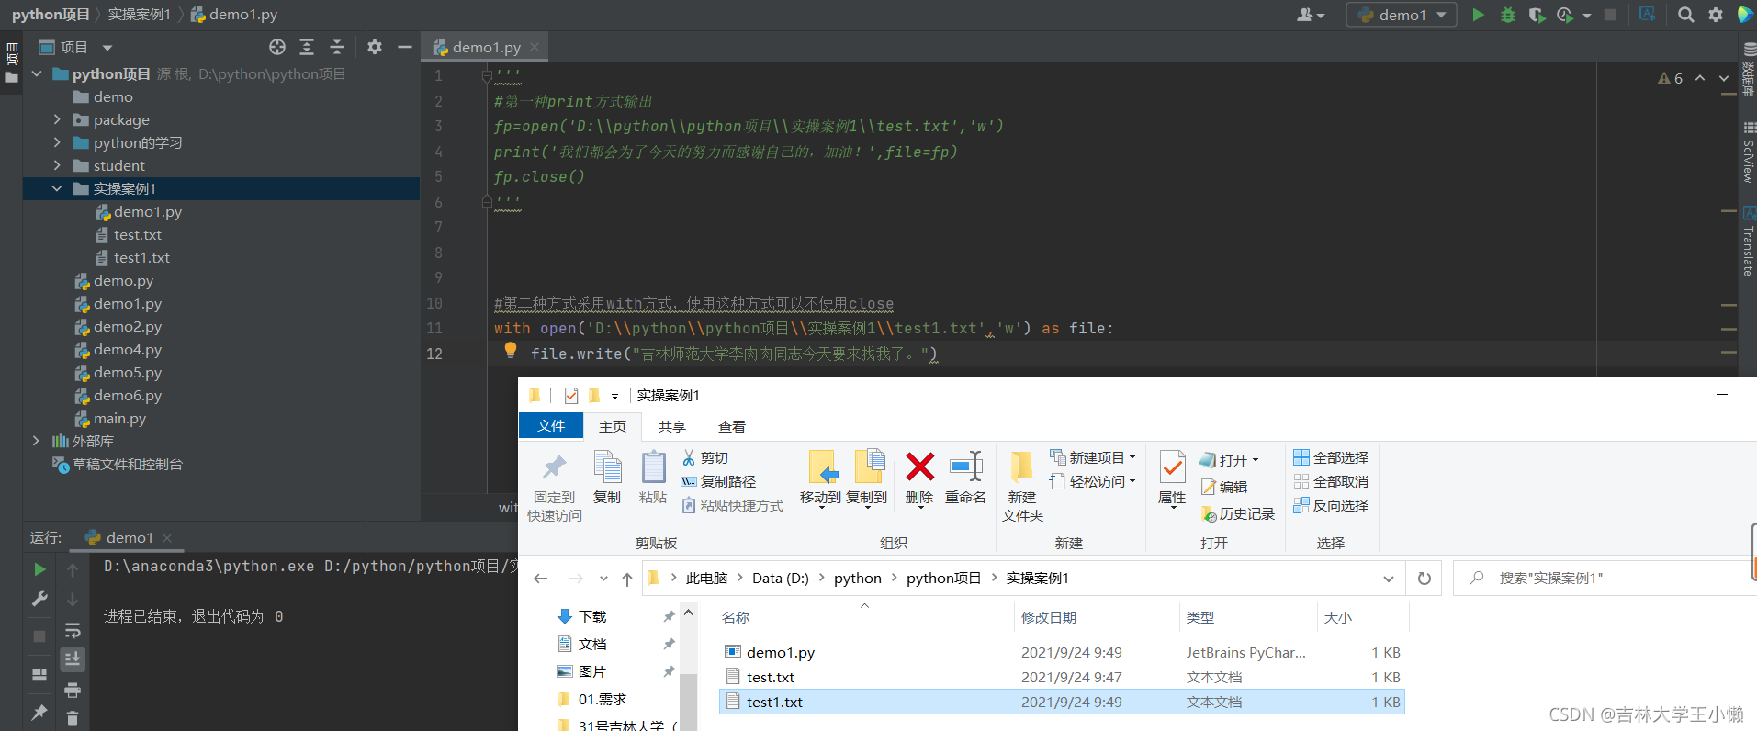Expand the package folder in project tree
This screenshot has width=1757, height=731.
tap(57, 119)
